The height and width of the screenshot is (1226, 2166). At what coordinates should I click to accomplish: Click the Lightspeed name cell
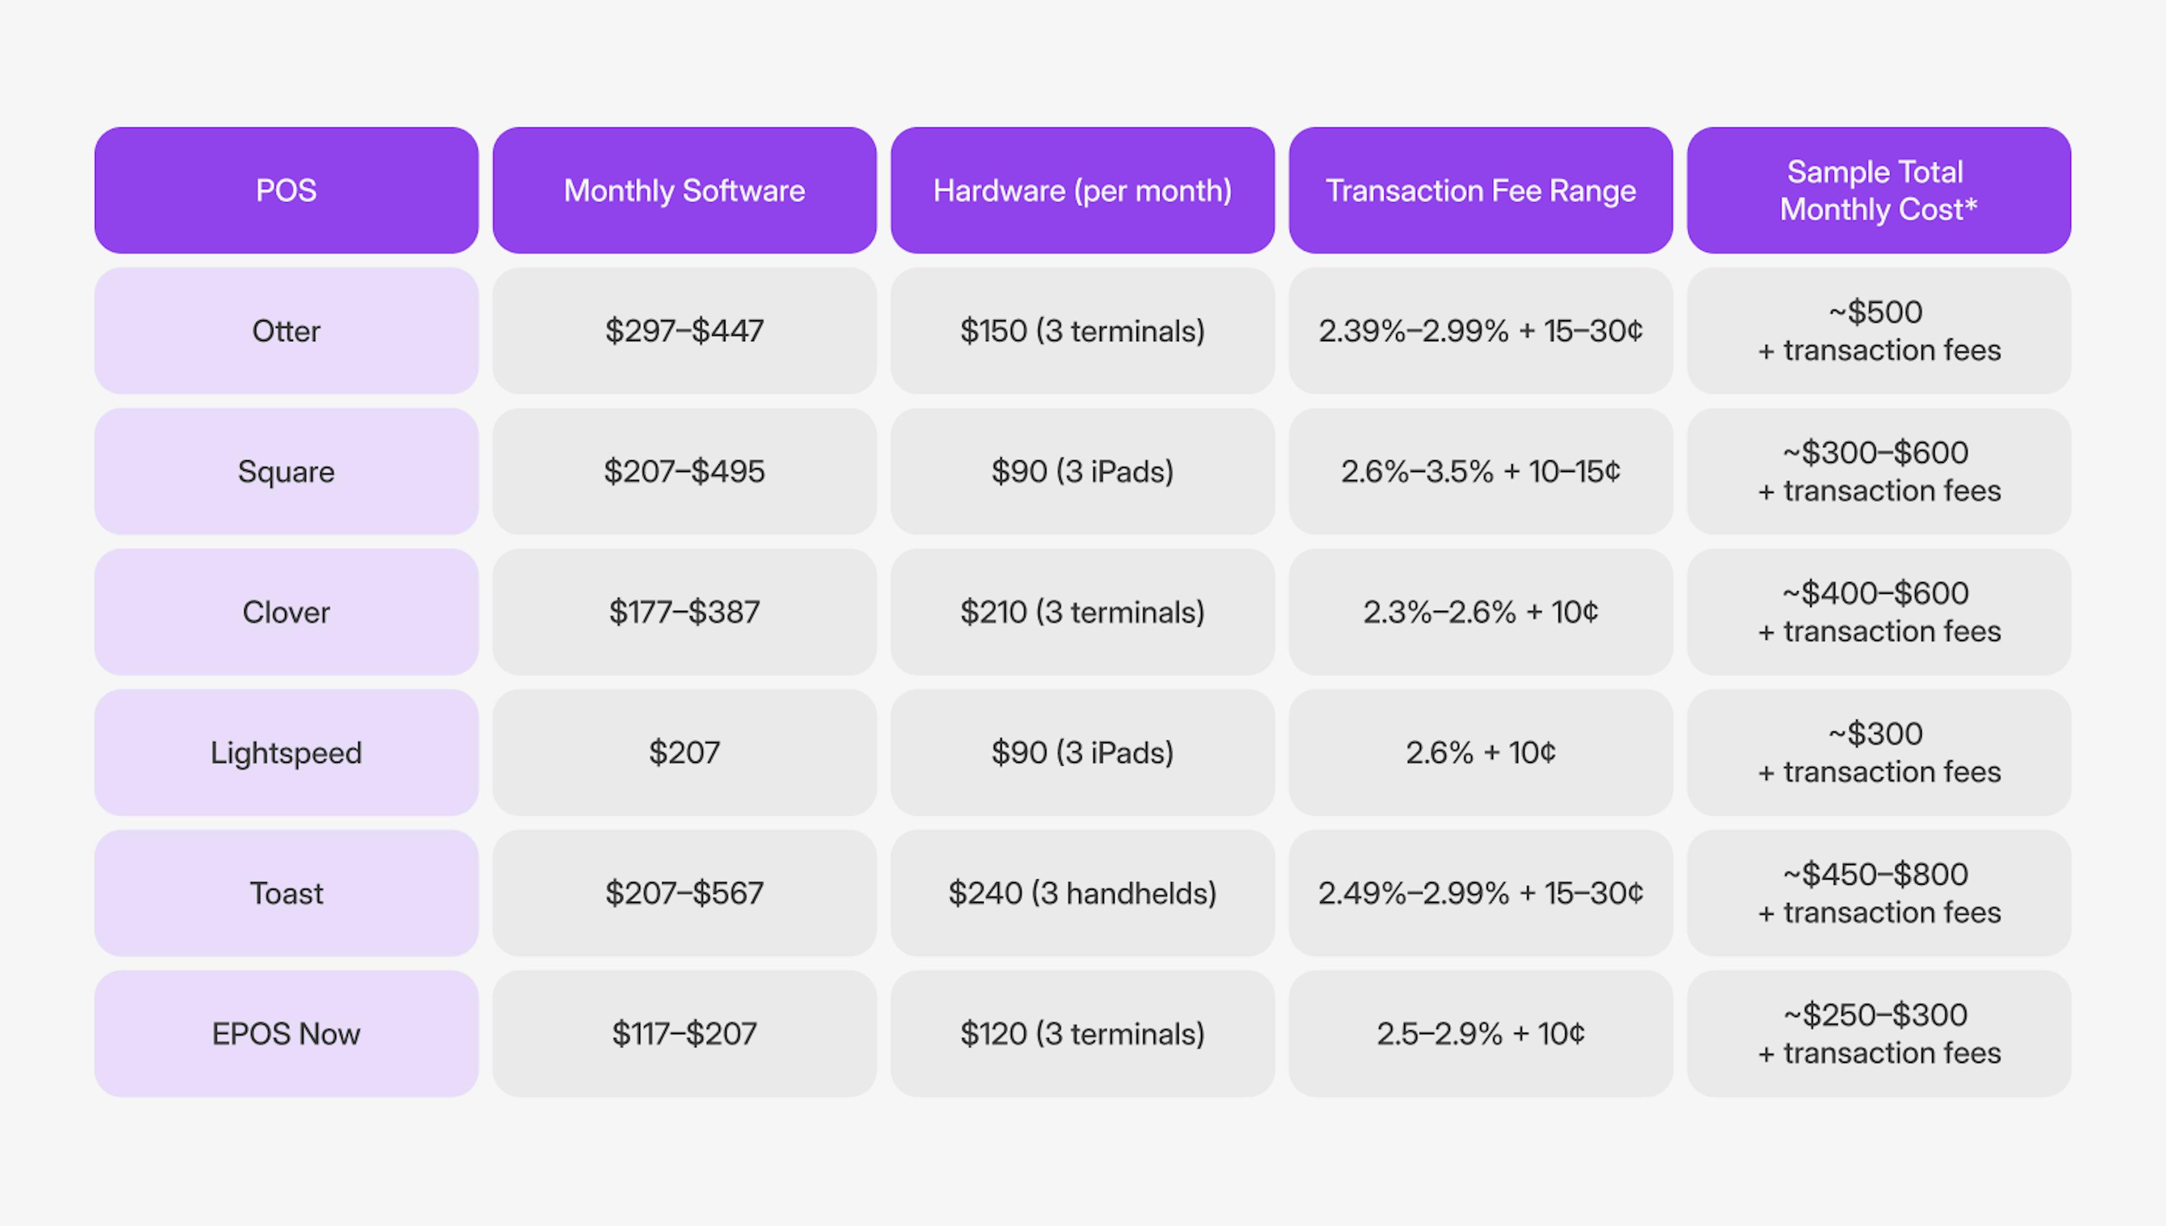click(x=287, y=753)
